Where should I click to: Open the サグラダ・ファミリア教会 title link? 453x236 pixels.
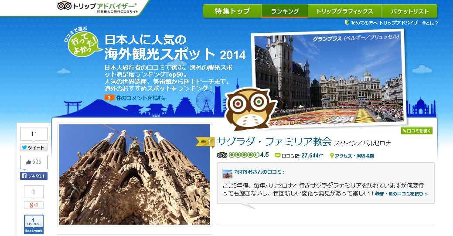pyautogui.click(x=274, y=141)
